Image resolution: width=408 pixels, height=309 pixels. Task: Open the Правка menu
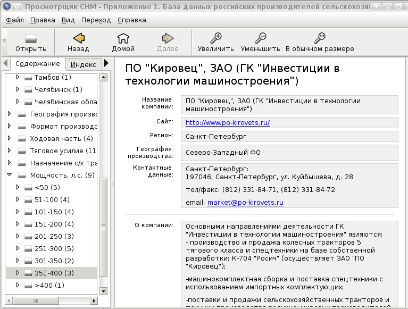pos(43,20)
